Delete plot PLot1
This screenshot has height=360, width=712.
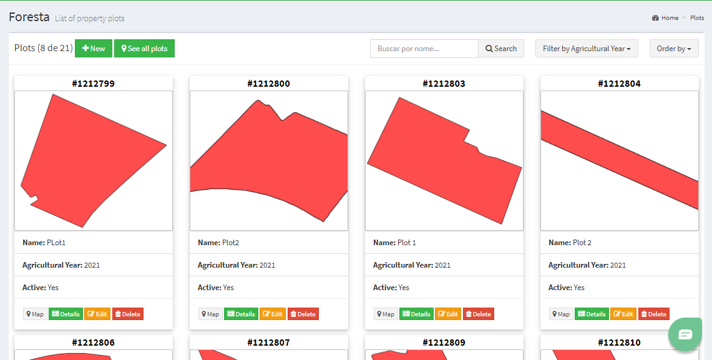tap(127, 314)
